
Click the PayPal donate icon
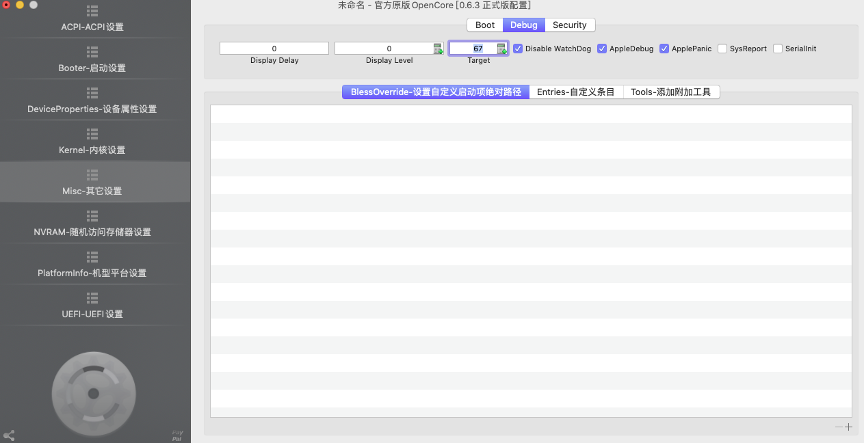(x=177, y=435)
